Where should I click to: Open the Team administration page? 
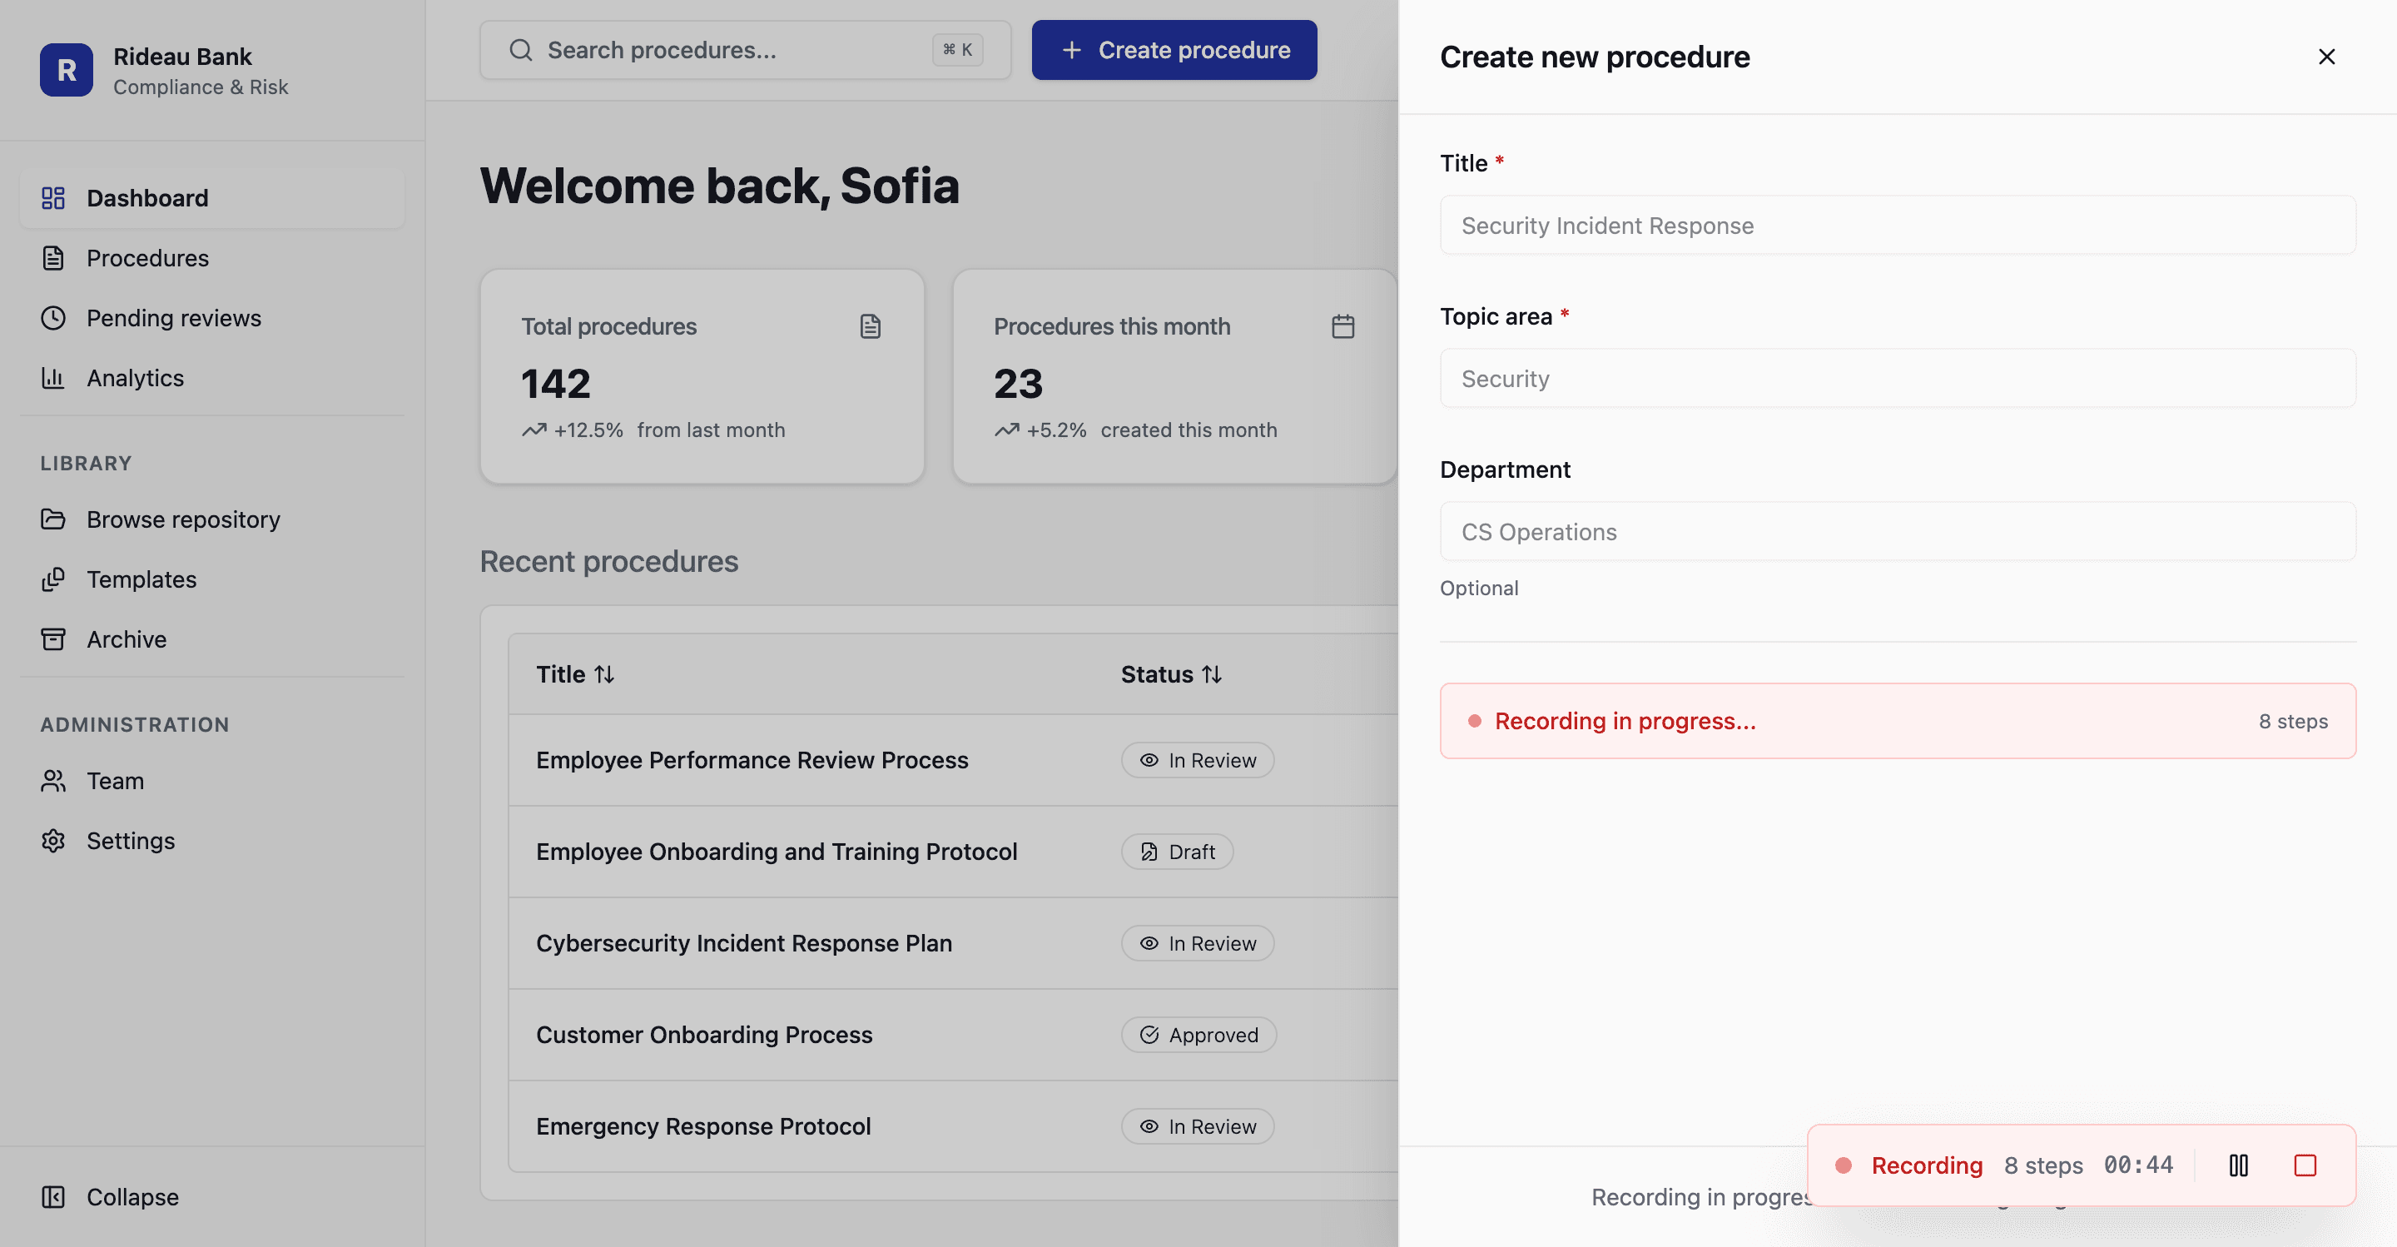point(116,781)
